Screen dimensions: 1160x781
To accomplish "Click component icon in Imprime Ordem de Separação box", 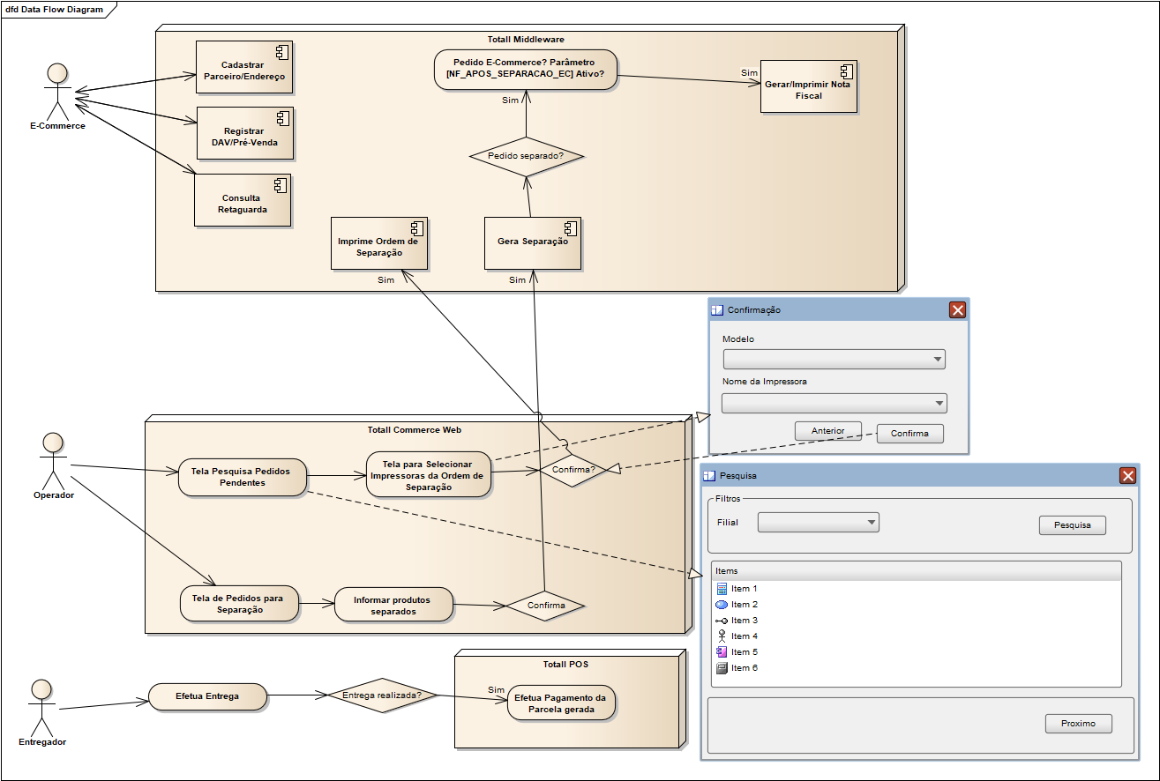I will pyautogui.click(x=416, y=228).
